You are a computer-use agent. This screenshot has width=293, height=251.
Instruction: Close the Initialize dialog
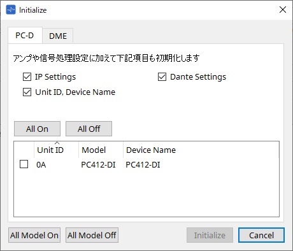pos(283,10)
